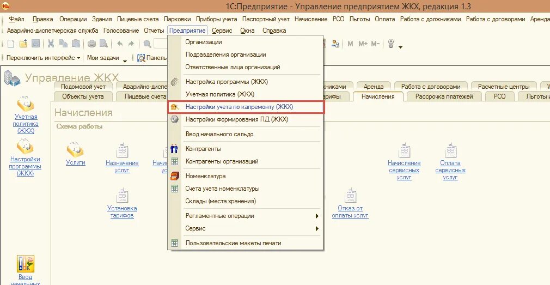
Task: Open the Лицевые счета menu
Action: [137, 19]
